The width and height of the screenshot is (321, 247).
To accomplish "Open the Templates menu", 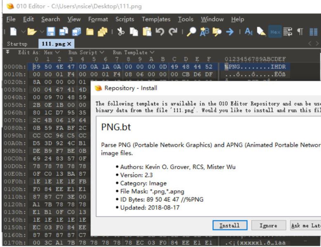I will 156,19.
